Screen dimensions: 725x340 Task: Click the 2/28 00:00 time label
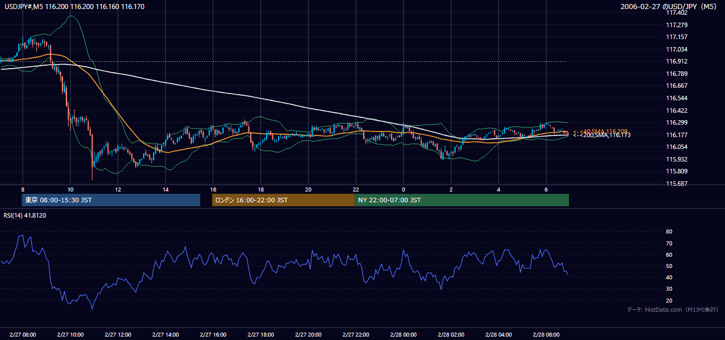pyautogui.click(x=403, y=334)
